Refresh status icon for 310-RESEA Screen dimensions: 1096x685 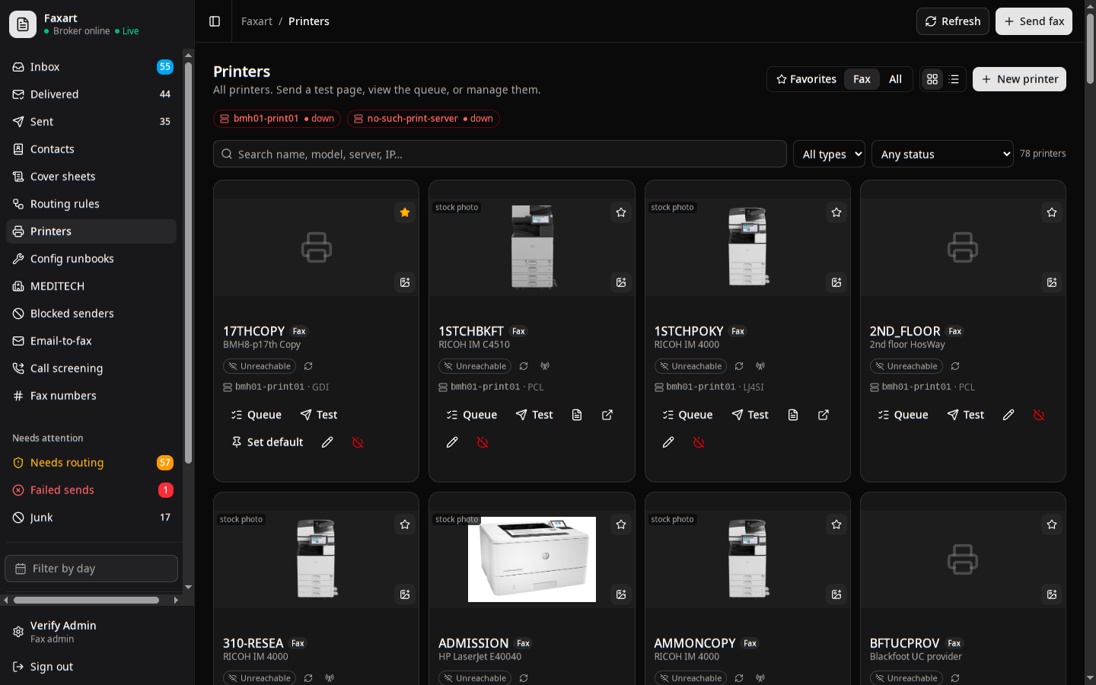pos(308,678)
